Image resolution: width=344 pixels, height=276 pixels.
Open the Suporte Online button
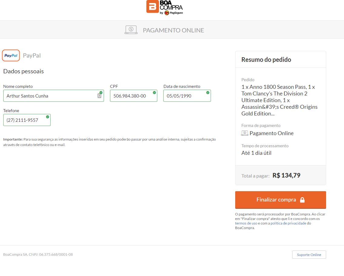coord(309,255)
